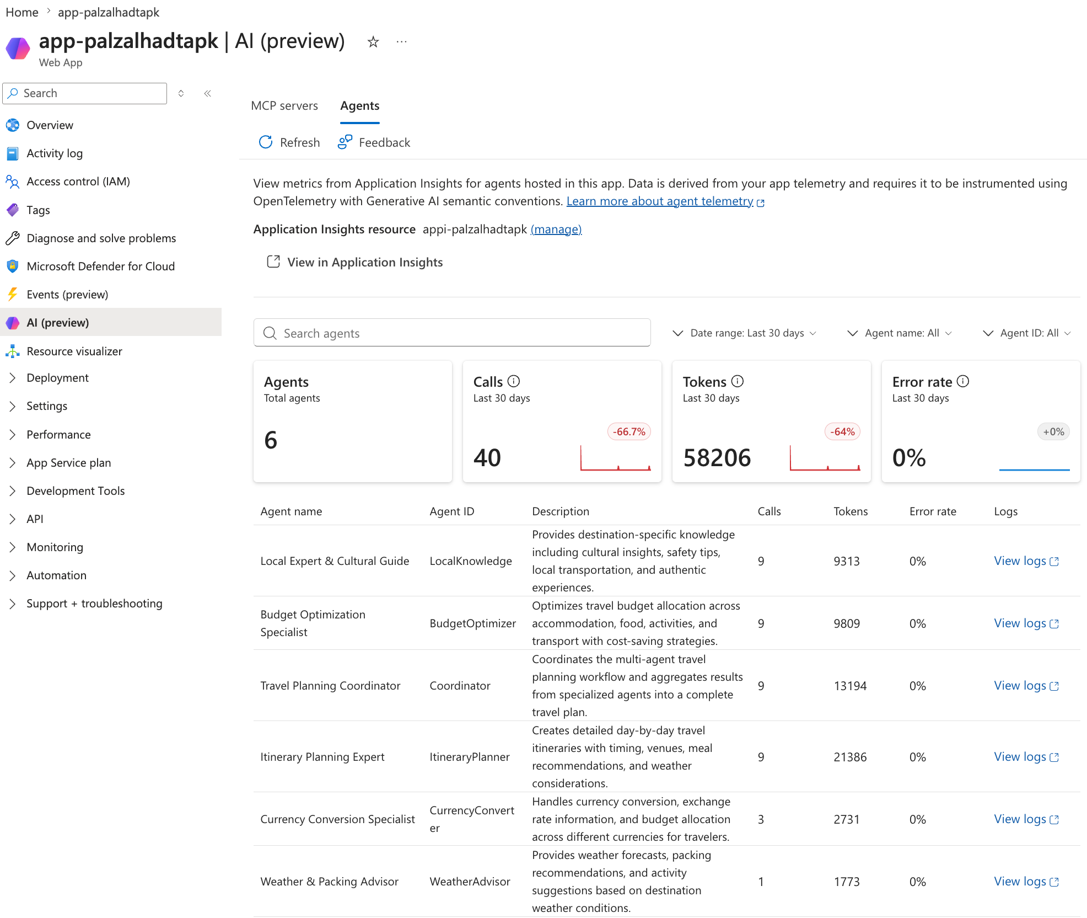Click external icon beside WeatherAdvisor View logs
Screen dimensions: 1087x918
coord(1054,882)
